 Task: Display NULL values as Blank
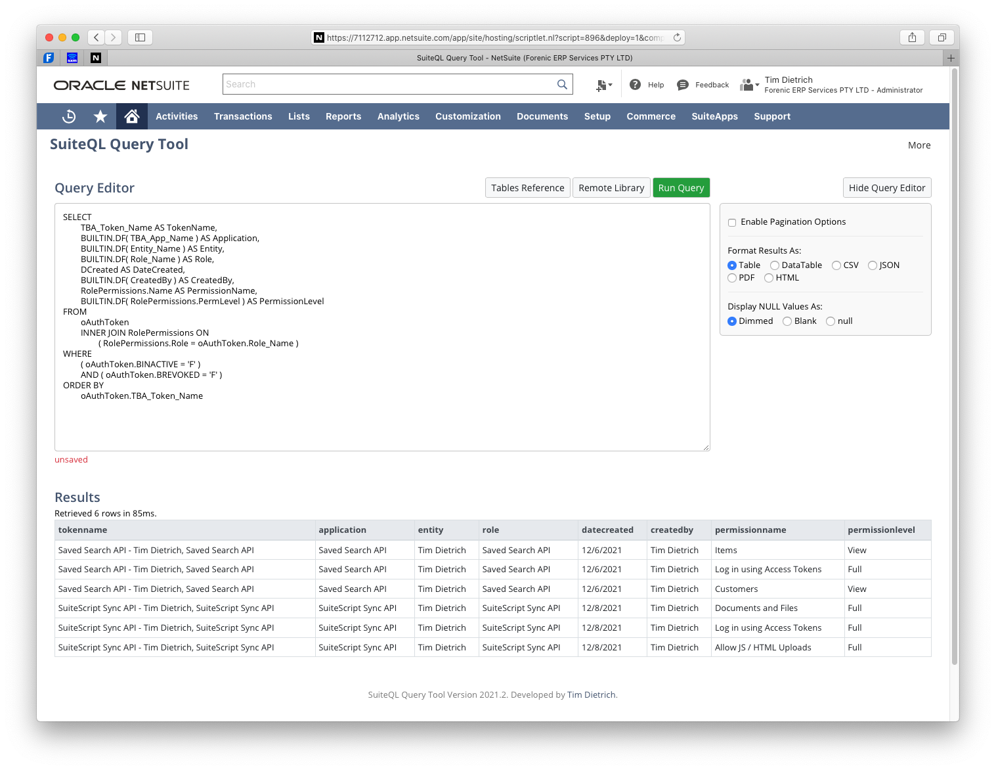point(787,321)
